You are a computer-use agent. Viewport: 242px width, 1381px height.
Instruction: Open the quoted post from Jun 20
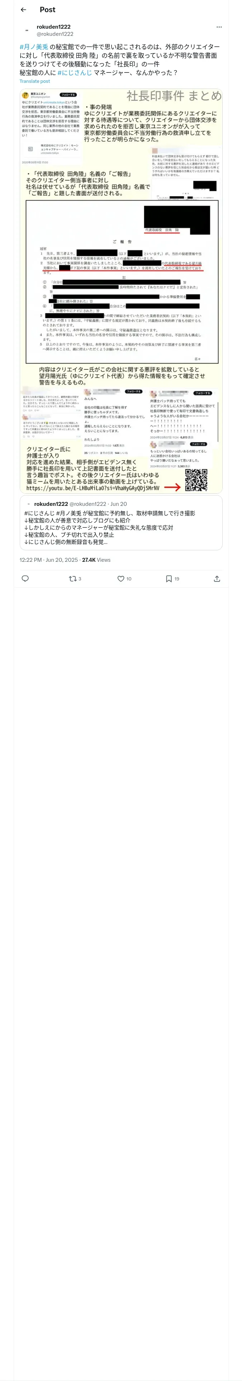121,523
